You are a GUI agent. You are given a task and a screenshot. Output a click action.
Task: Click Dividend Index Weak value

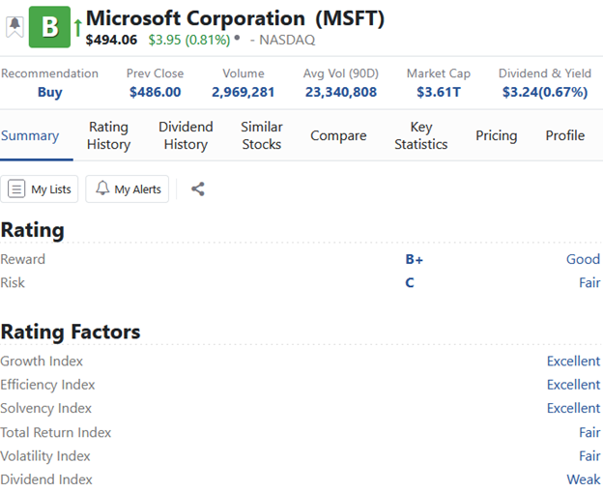point(584,479)
